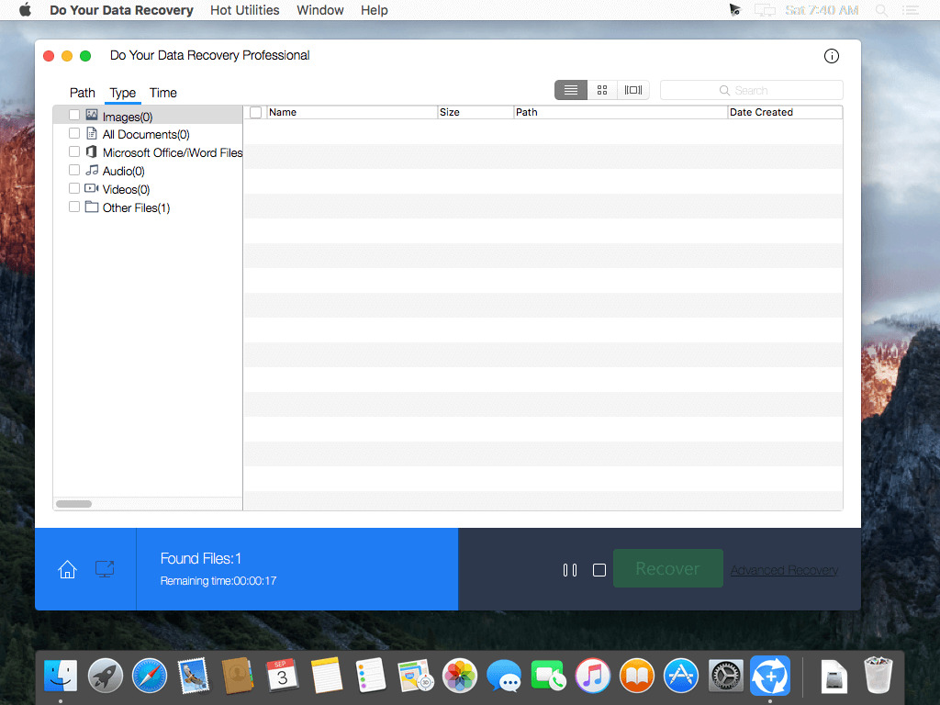
Task: Click the green Recover button
Action: 668,568
